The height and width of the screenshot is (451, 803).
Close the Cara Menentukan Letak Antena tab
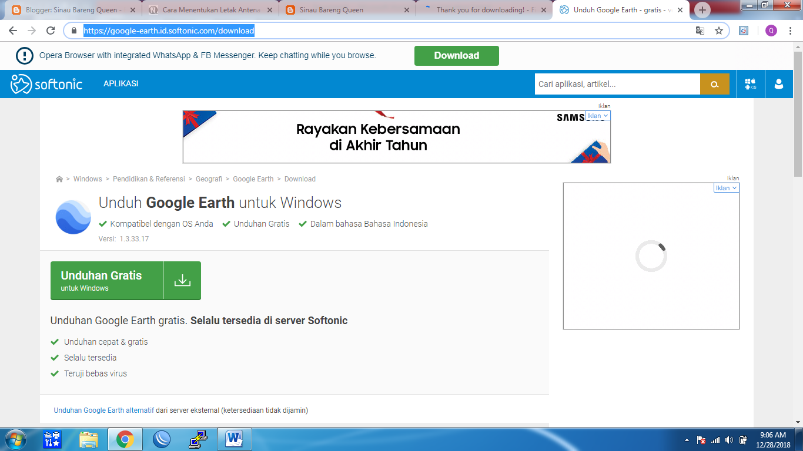point(270,10)
